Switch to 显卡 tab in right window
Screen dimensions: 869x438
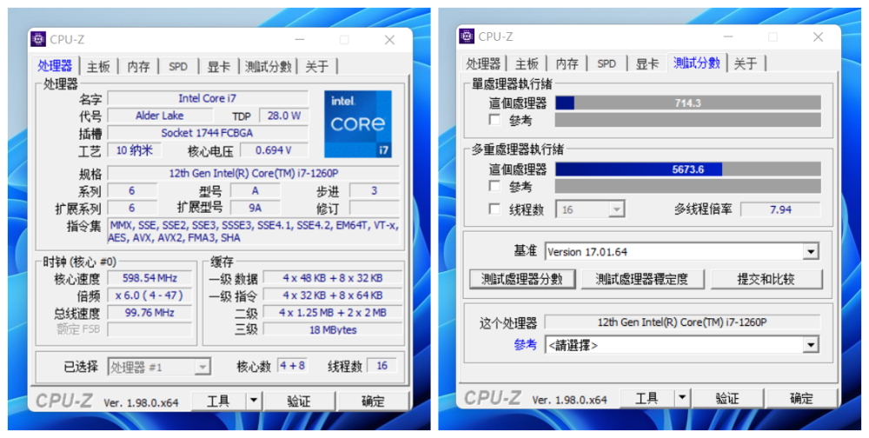click(x=647, y=63)
